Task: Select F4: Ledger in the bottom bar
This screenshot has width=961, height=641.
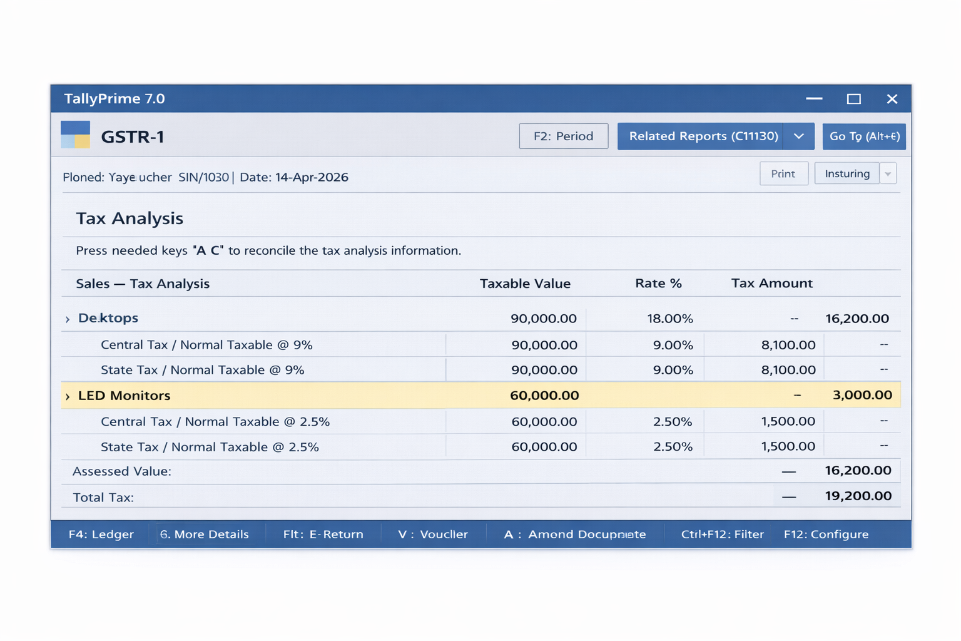Action: (x=101, y=534)
